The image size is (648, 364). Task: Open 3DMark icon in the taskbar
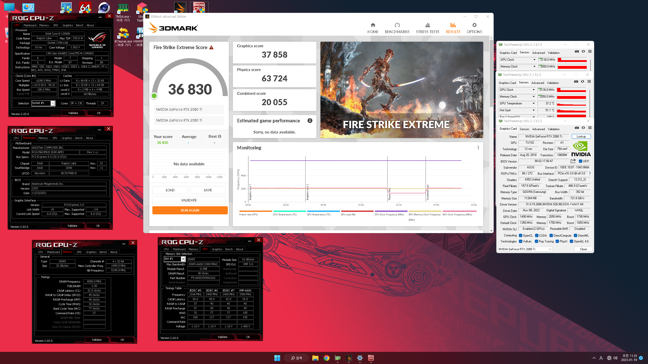pyautogui.click(x=349, y=358)
